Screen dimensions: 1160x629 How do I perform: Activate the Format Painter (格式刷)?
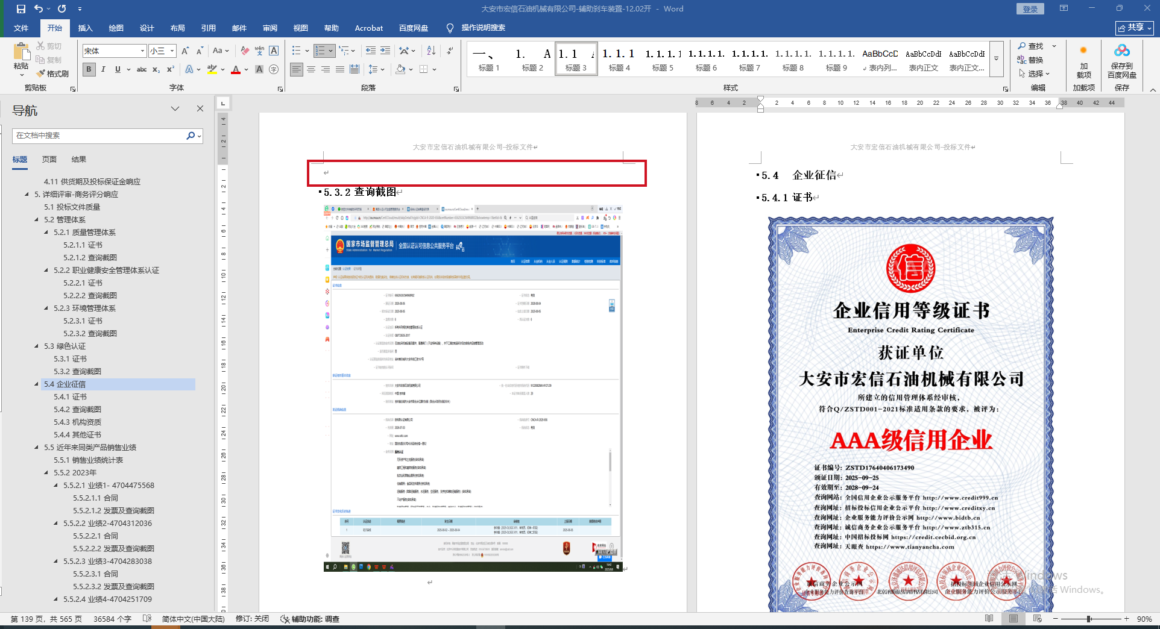(52, 74)
